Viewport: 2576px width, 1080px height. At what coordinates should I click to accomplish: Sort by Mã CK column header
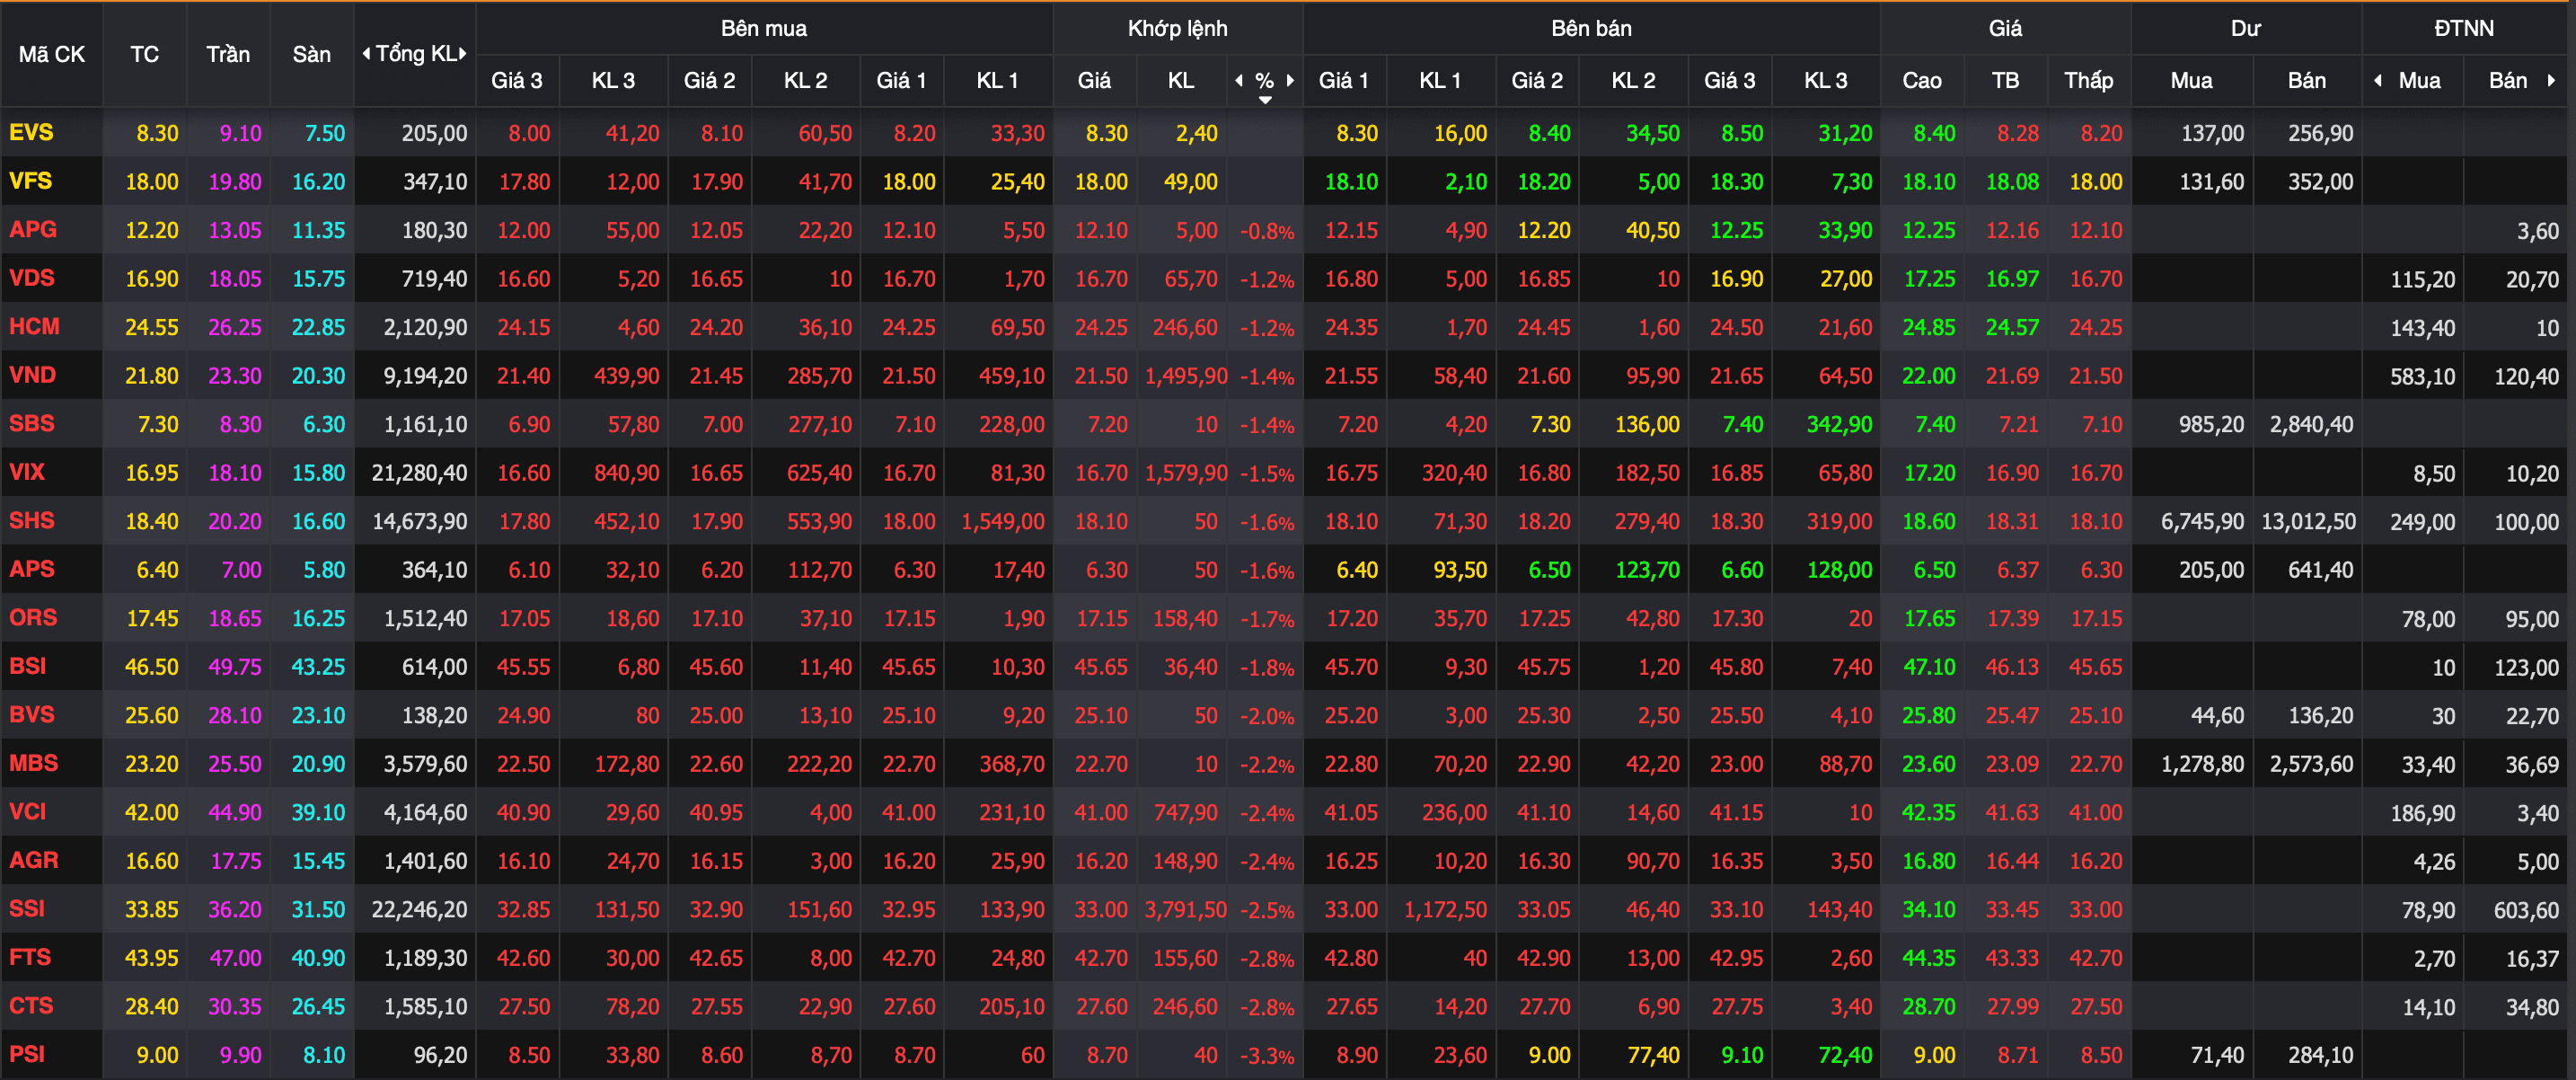[x=52, y=54]
